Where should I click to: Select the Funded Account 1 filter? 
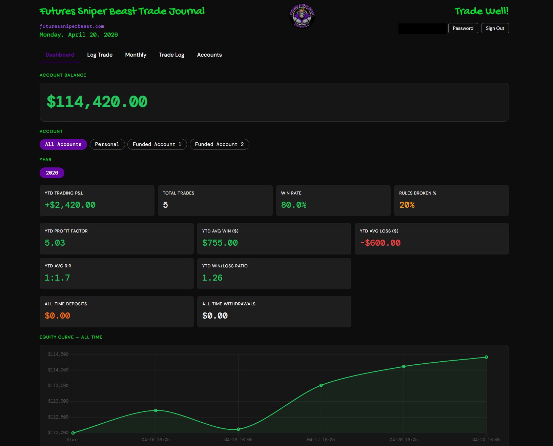(x=157, y=144)
